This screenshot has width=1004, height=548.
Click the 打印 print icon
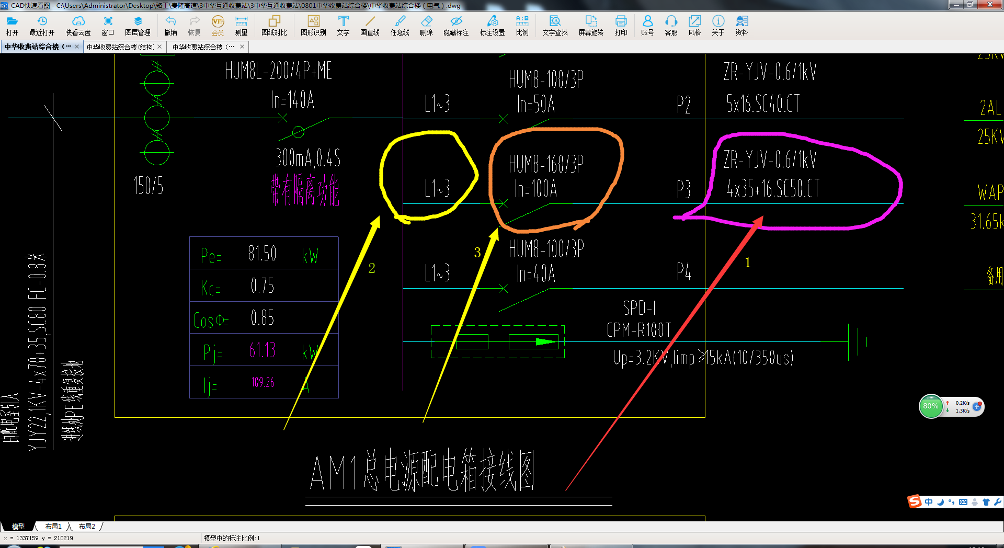pos(621,25)
